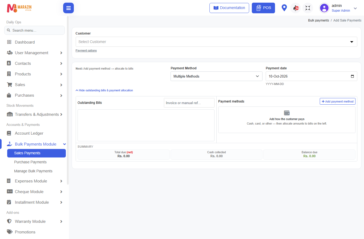Click the Payment options link
Screen dimensions: 364x239
coord(86,50)
